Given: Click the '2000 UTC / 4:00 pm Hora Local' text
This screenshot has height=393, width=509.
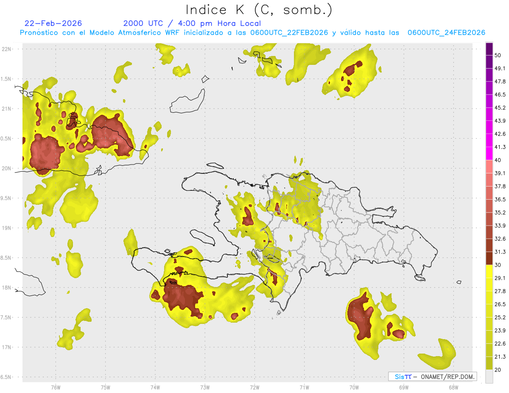Looking at the screenshot, I should pos(192,23).
